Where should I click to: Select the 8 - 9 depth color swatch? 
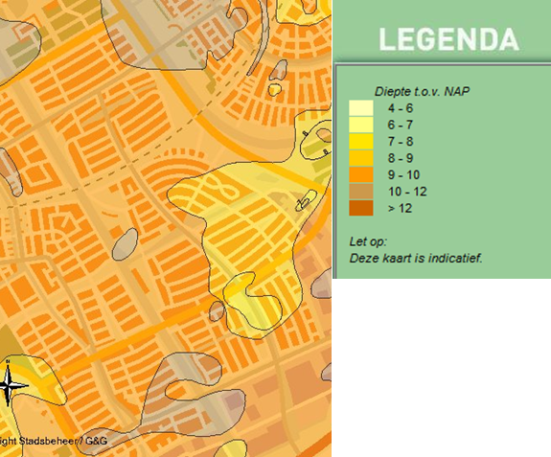361,158
